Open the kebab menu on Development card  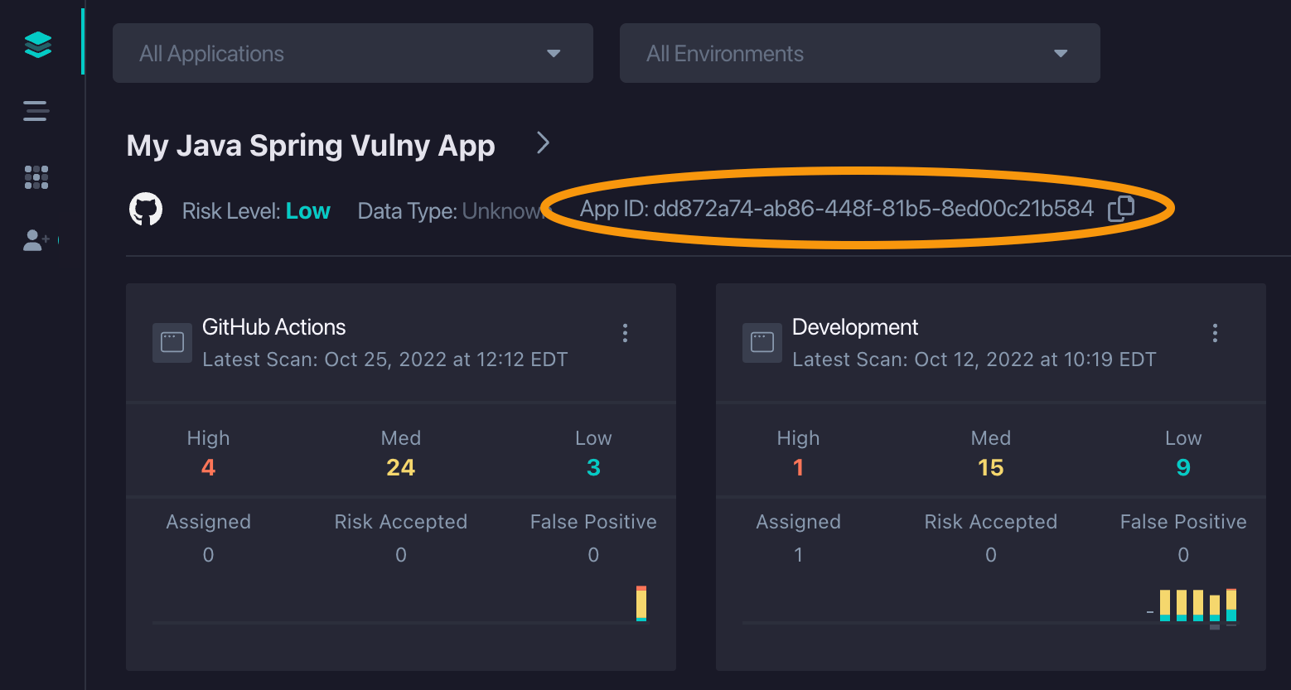tap(1215, 333)
